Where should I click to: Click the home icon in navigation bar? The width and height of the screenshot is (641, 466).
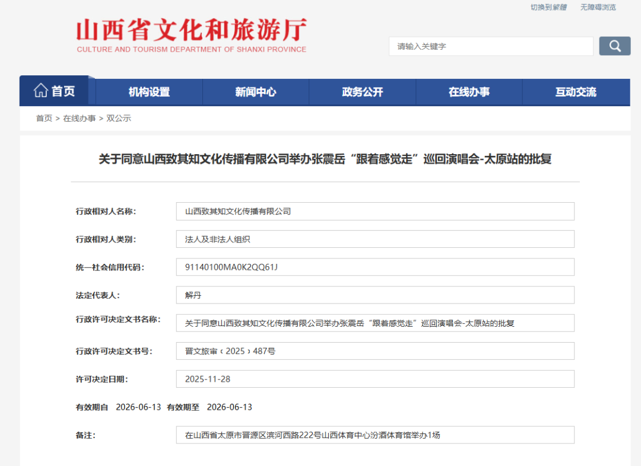tap(41, 91)
